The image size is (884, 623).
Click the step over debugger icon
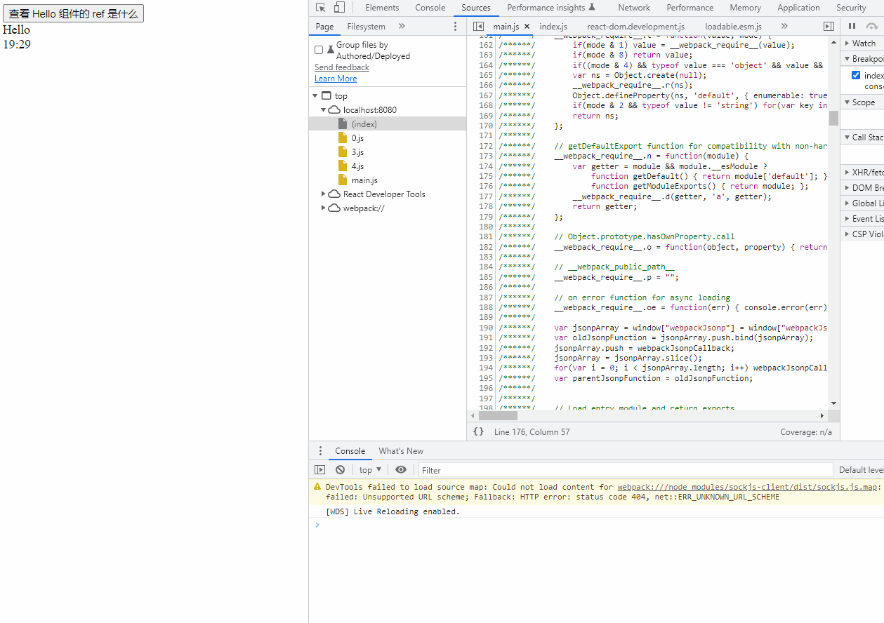pyautogui.click(x=872, y=27)
